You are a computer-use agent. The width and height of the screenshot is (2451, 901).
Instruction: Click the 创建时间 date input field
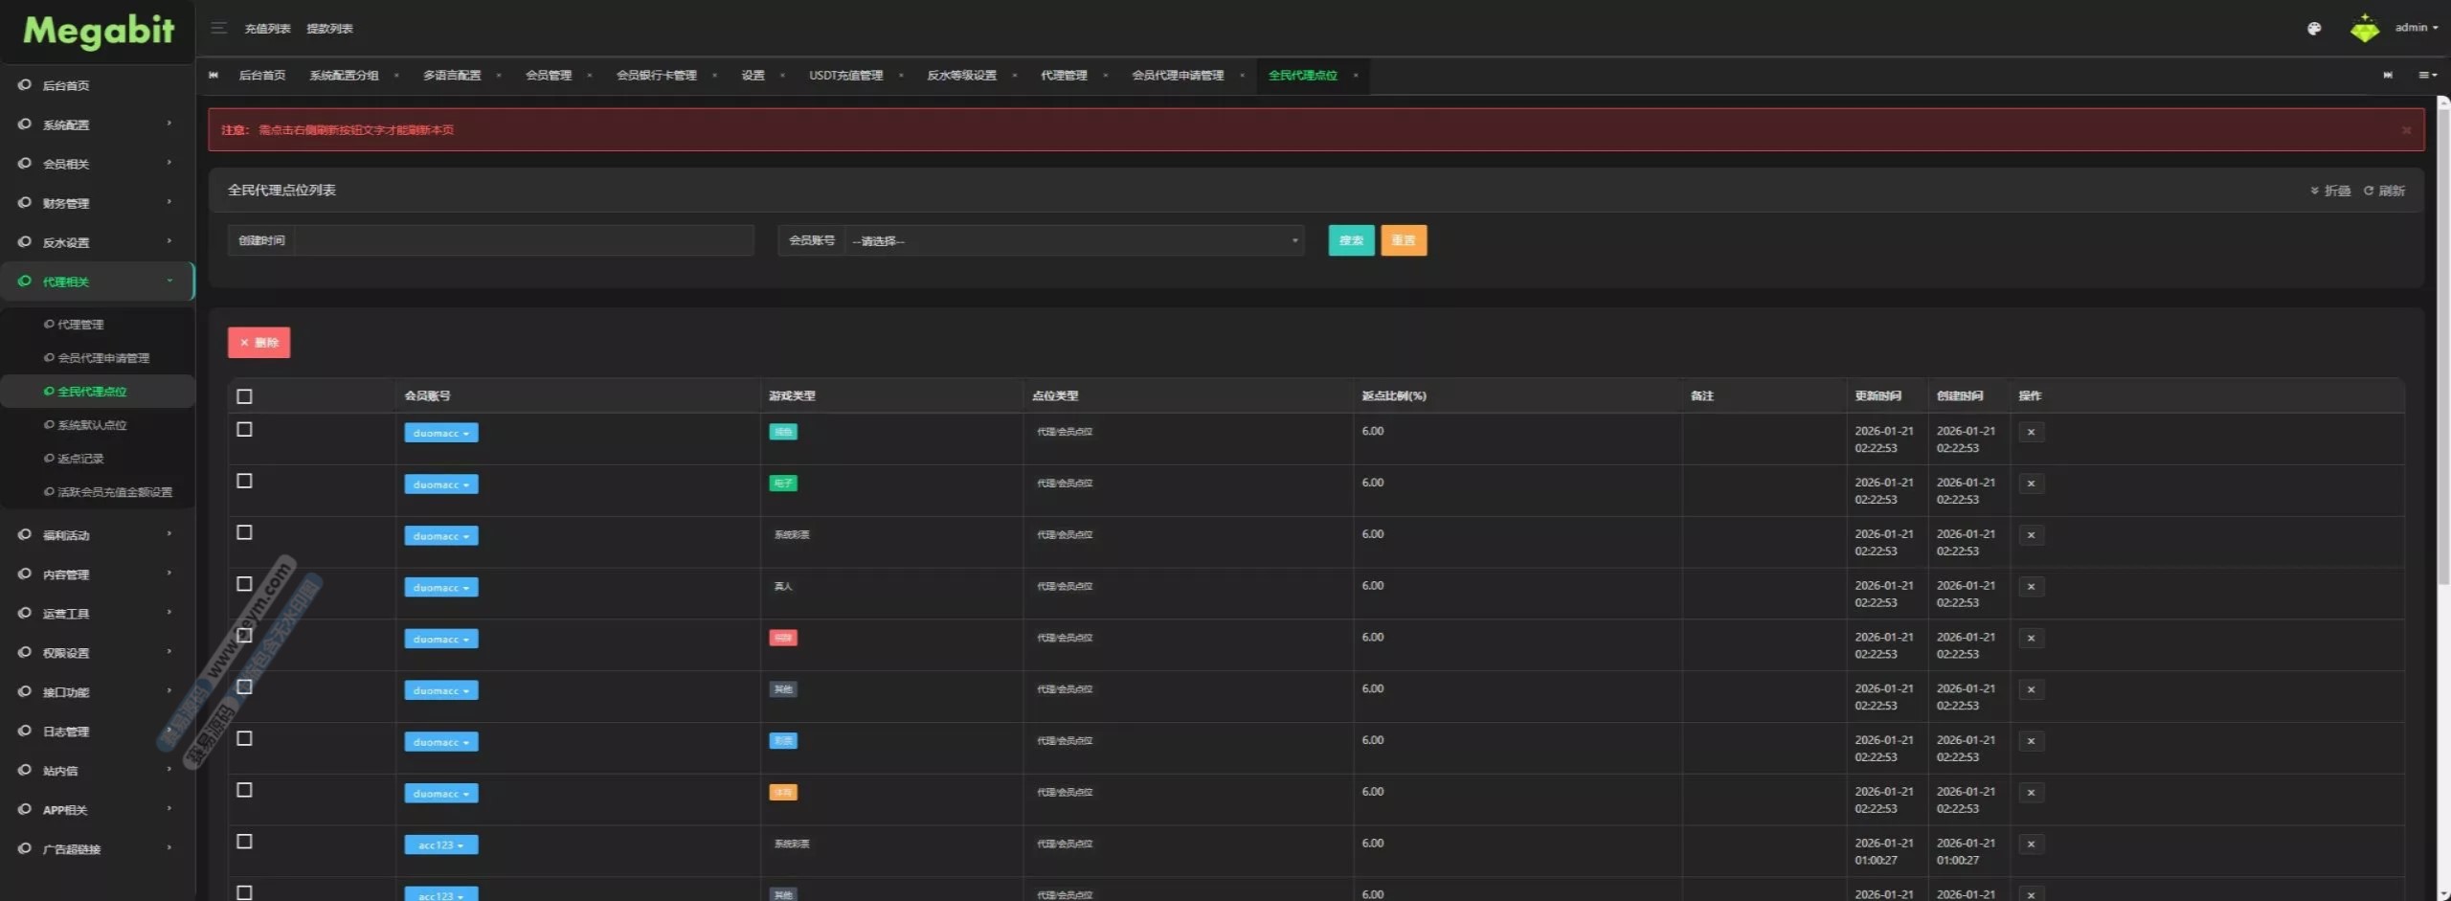[x=522, y=241]
